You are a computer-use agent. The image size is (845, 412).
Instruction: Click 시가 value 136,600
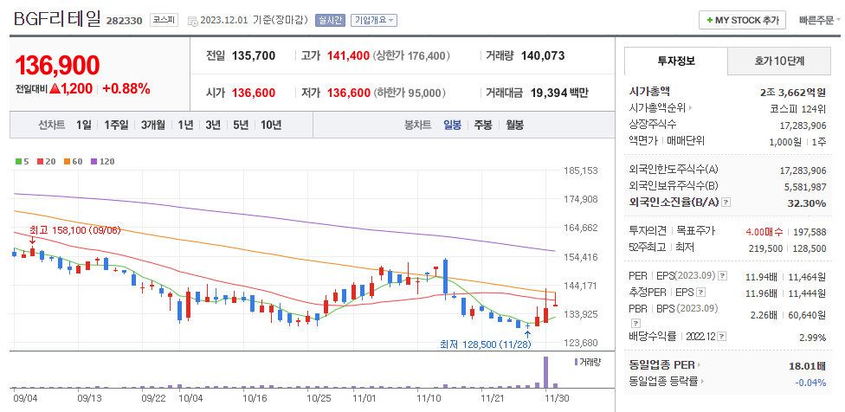(254, 93)
